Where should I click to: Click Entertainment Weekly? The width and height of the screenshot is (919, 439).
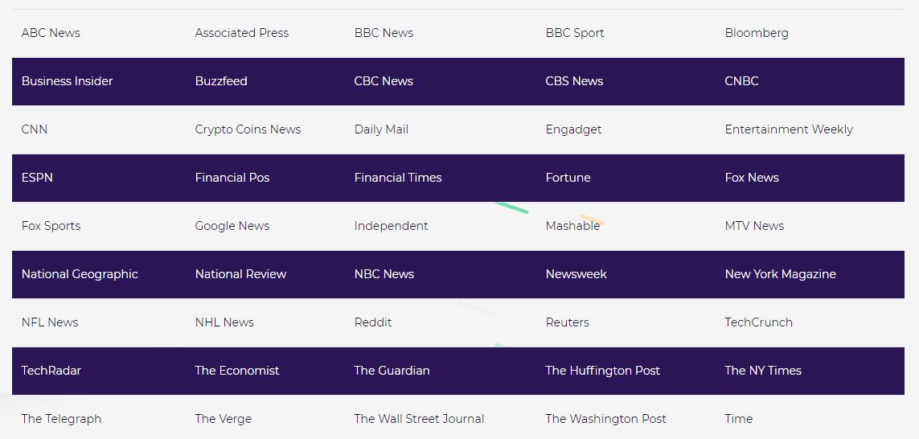pos(788,129)
